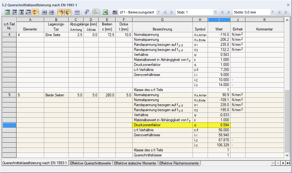Select column K header

[x=265, y=19]
